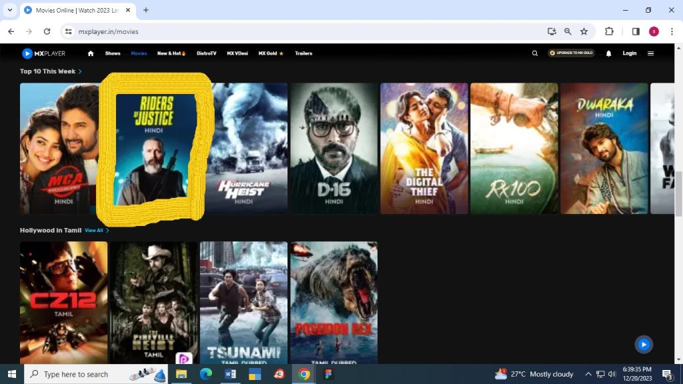
Task: Close the Movies Online tab
Action: [127, 10]
